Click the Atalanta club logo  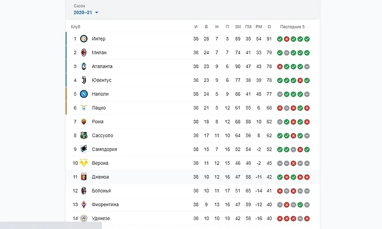point(84,66)
